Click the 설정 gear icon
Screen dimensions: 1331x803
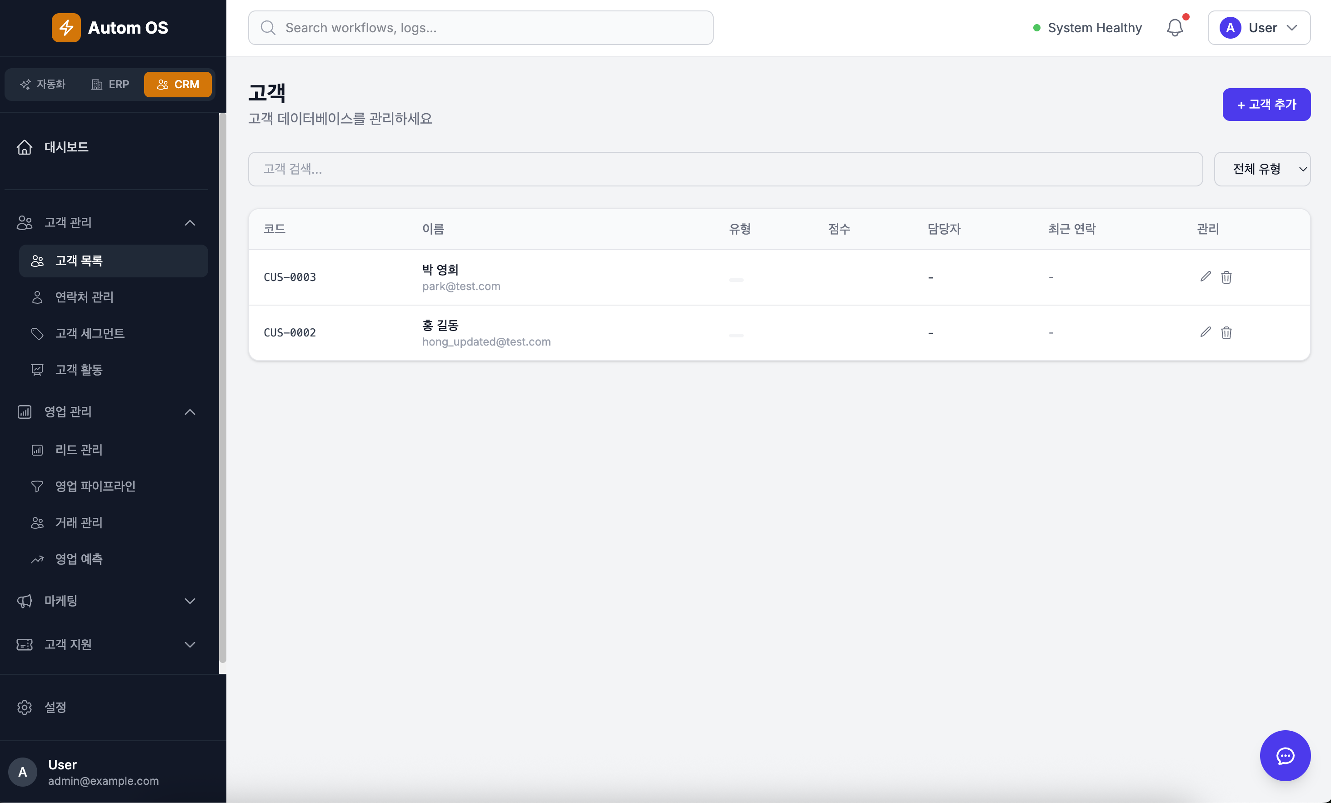pos(24,708)
